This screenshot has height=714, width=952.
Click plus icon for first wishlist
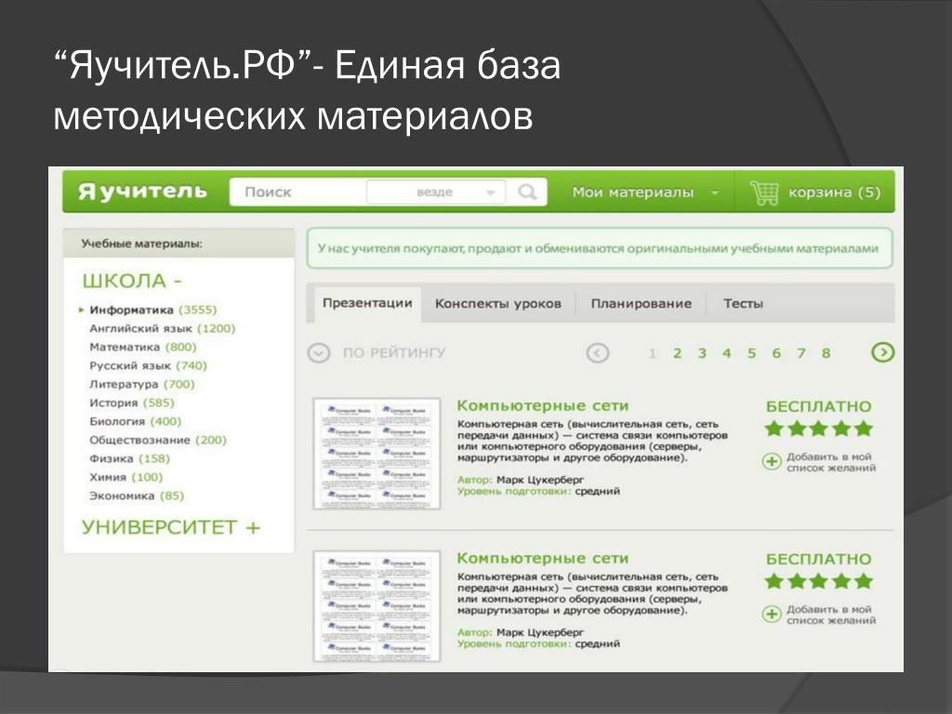(x=771, y=461)
